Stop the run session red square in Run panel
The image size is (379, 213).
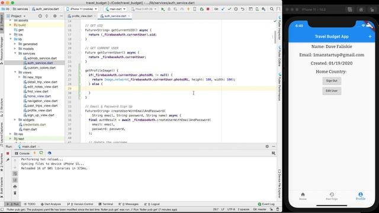click(8, 153)
